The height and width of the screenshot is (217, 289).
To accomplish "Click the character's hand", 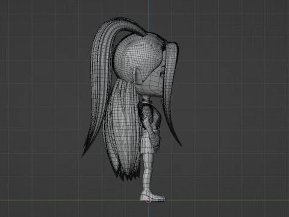I will coord(155,140).
